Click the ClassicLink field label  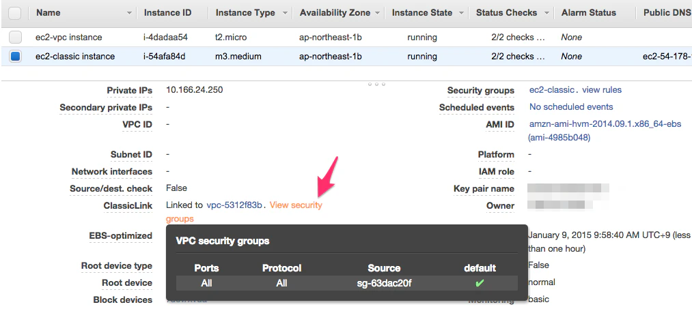coord(128,205)
